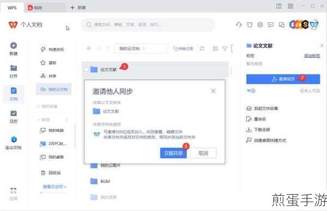The height and width of the screenshot is (211, 327).
Task: Click the four-squares grid icon in title bar
Action: [290, 6]
